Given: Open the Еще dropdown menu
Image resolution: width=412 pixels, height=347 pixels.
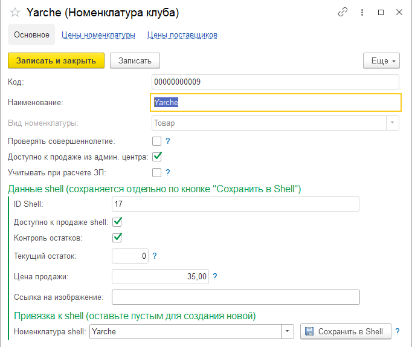Looking at the screenshot, I should click(381, 60).
